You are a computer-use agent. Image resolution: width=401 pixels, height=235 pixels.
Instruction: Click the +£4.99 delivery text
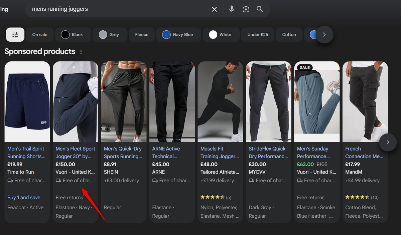pos(362,181)
